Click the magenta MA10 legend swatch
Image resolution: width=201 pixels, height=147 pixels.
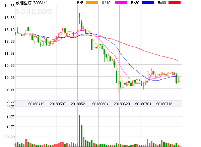pos(121,2)
